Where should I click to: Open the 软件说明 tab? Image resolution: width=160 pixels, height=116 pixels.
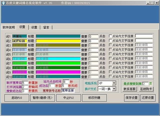(x=9, y=27)
